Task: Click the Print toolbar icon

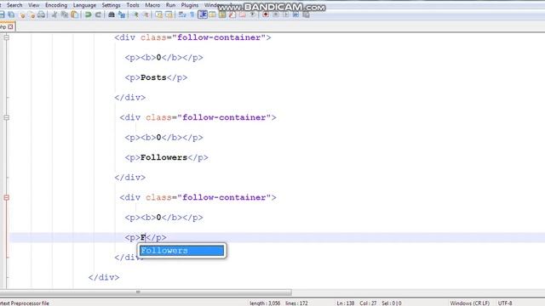Action: pos(42,14)
